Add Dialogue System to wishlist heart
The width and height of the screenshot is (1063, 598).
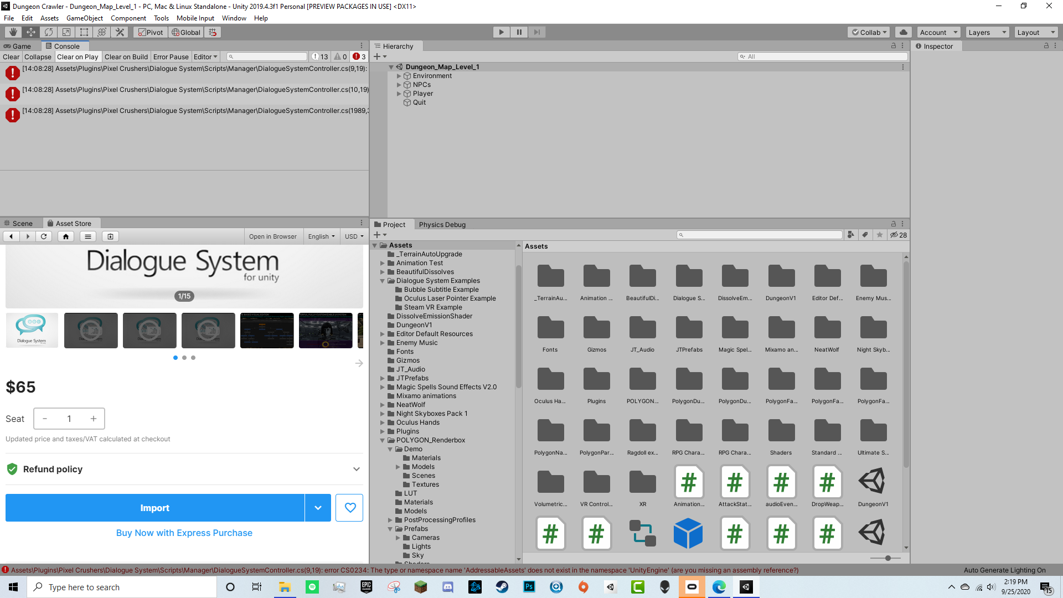coord(349,508)
